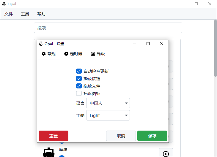Maximize the main Opal window
Viewport: 217px width, 157px height.
coord(196,4)
